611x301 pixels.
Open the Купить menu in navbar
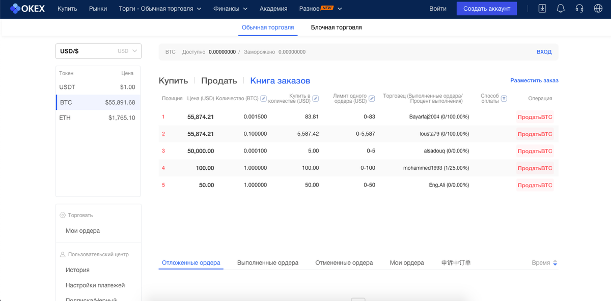tap(67, 9)
